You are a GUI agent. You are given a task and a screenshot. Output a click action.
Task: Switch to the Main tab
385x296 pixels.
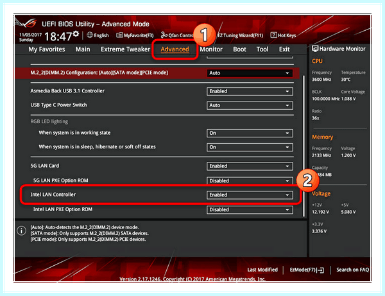[83, 49]
